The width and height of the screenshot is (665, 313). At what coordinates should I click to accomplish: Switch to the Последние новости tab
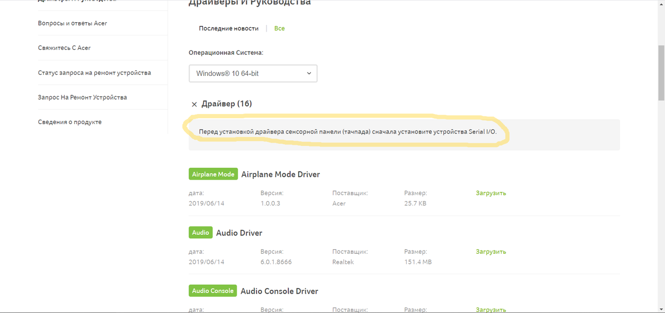[x=229, y=28]
